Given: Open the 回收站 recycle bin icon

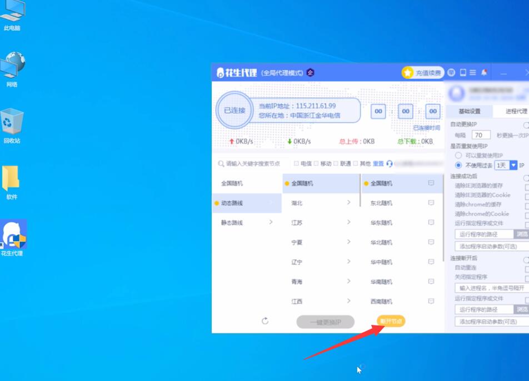Looking at the screenshot, I should tap(12, 126).
